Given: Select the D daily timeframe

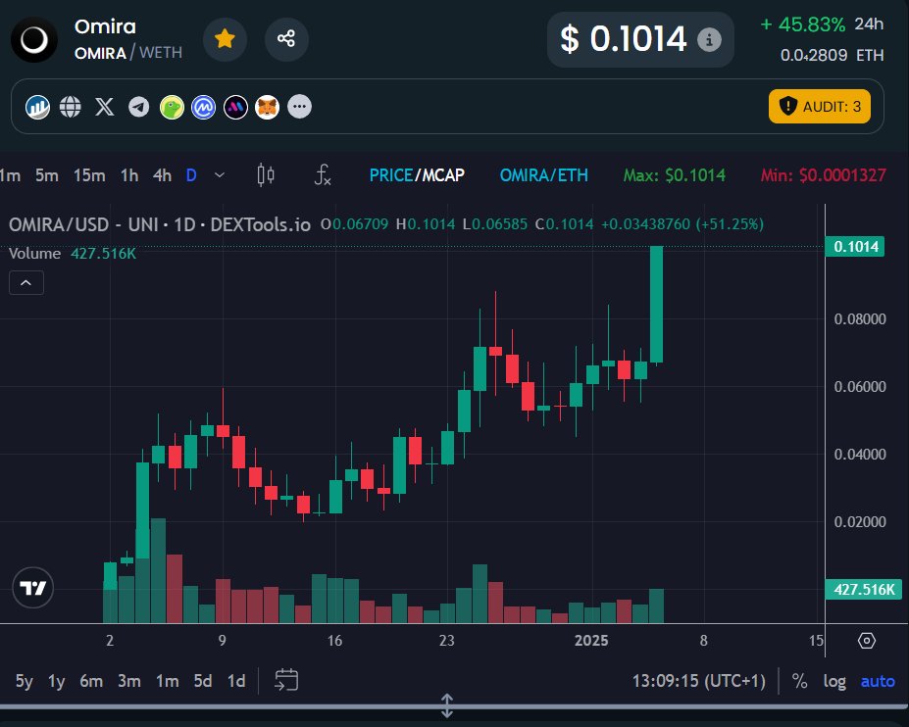Looking at the screenshot, I should 191,175.
